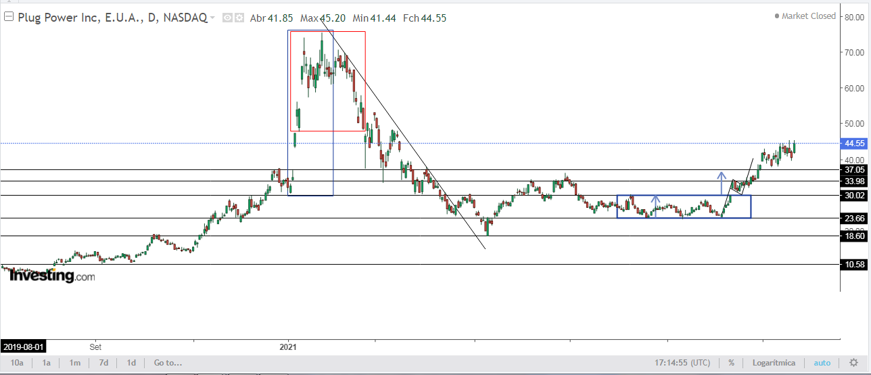Click the 50.00 price scale value

(x=855, y=124)
